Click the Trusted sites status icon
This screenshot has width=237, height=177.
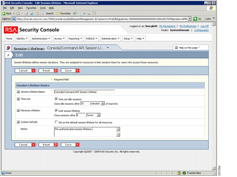pos(184,173)
